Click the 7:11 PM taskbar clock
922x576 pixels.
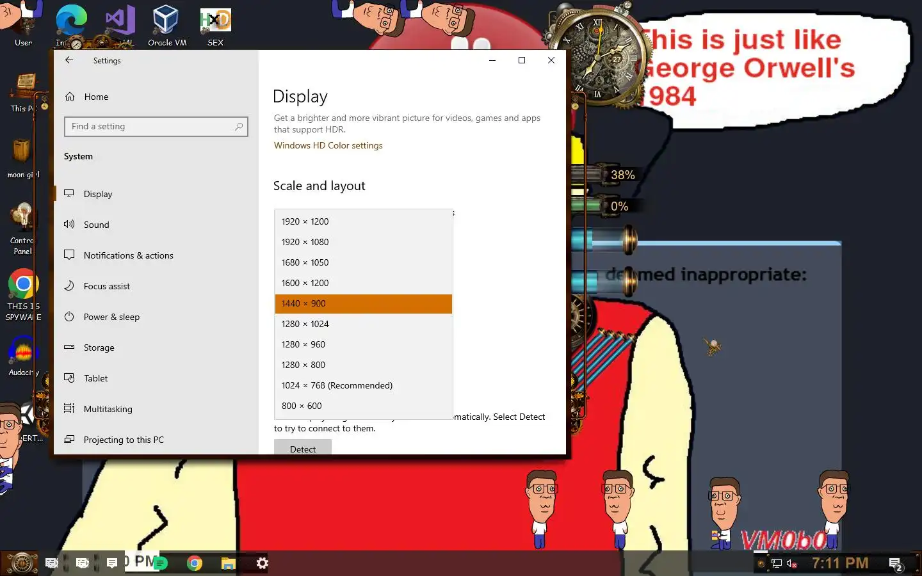click(x=840, y=563)
